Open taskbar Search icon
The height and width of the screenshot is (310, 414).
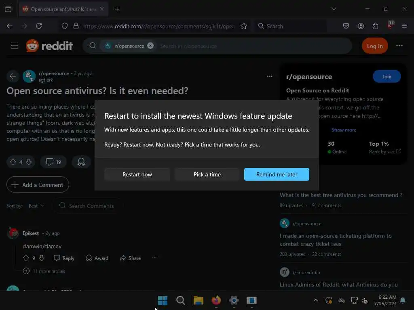(181, 300)
